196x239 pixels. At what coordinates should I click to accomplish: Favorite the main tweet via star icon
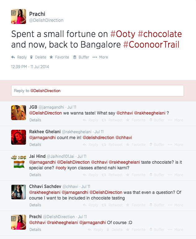click(x=51, y=57)
